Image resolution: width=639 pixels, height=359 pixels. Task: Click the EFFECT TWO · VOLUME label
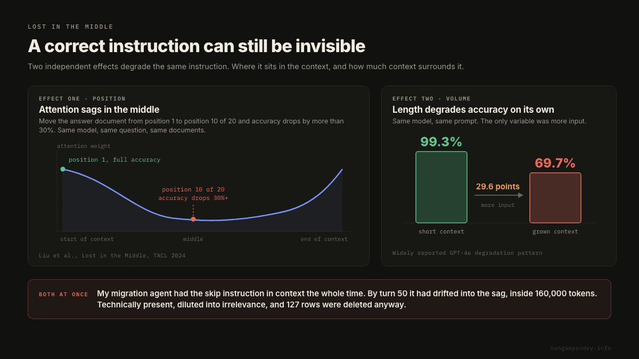tap(431, 99)
